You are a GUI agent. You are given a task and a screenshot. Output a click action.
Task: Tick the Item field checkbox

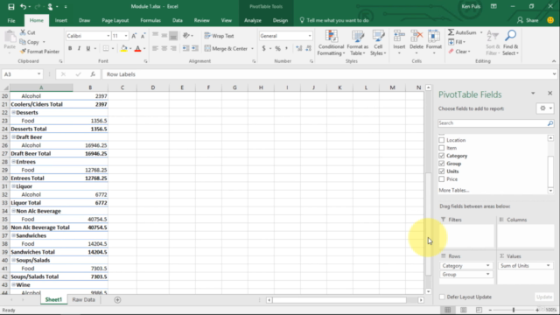point(442,148)
